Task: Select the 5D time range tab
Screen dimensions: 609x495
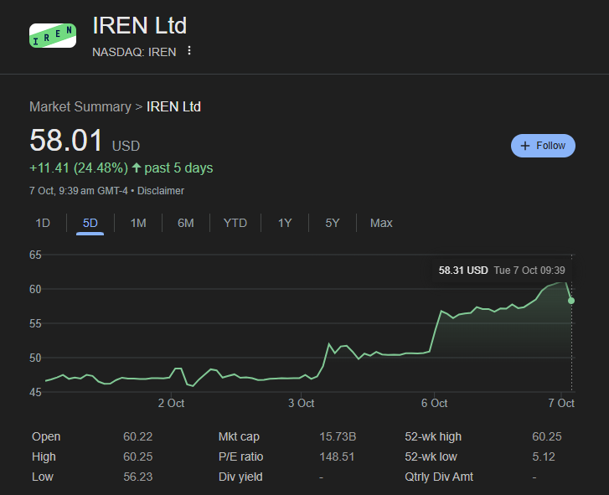Action: click(90, 223)
